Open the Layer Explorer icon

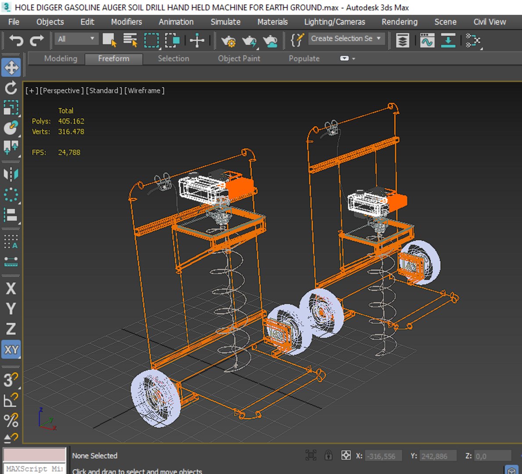(402, 41)
